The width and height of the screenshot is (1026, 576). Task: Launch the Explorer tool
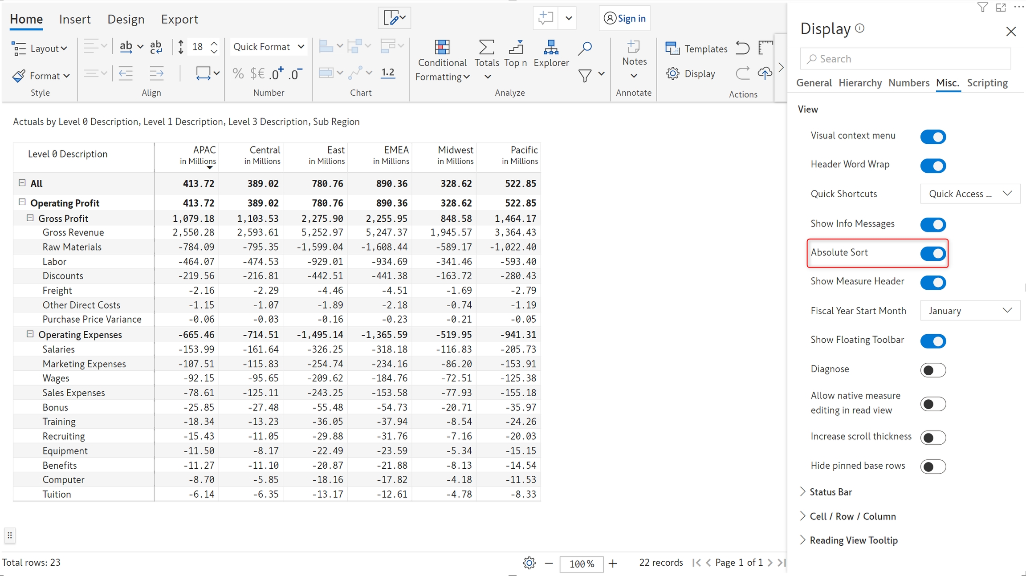coord(551,47)
